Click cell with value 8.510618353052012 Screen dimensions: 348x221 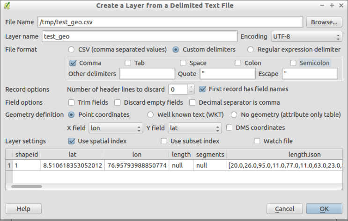(x=72, y=165)
